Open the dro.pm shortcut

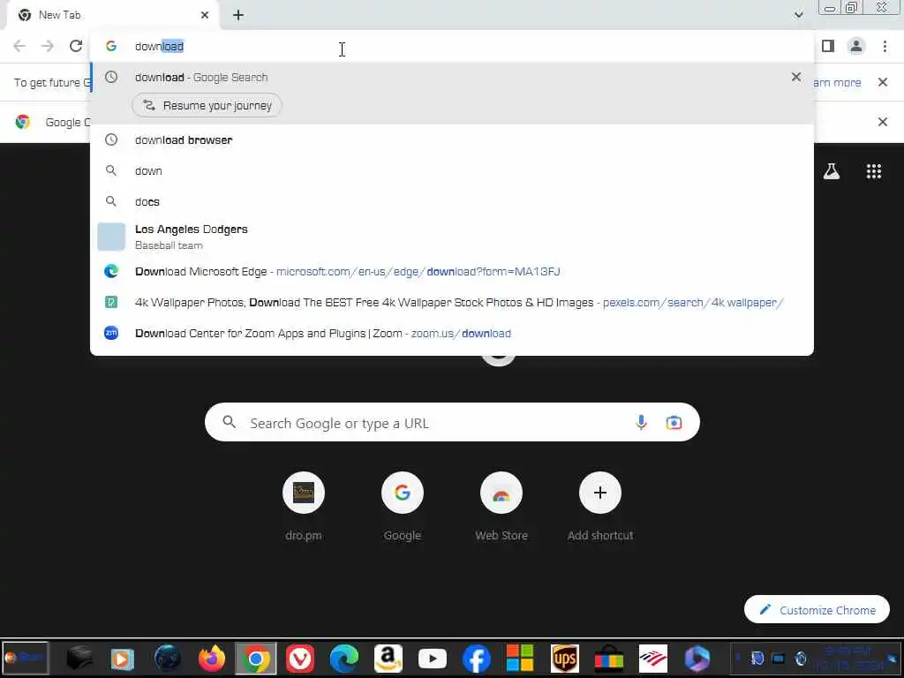click(x=304, y=506)
